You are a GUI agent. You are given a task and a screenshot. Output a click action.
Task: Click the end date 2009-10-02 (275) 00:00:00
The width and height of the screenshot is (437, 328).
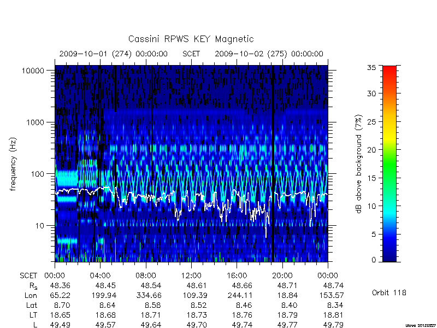click(x=269, y=54)
